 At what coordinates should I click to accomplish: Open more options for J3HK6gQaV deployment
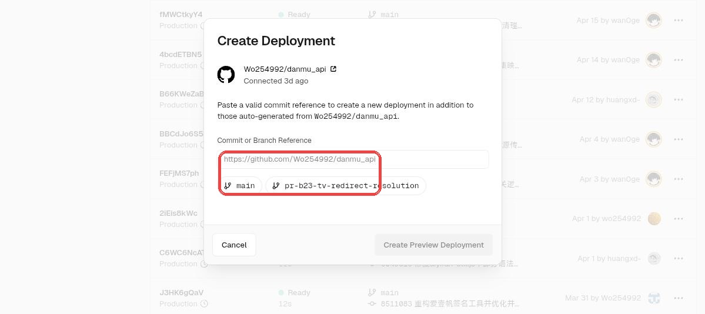679,298
